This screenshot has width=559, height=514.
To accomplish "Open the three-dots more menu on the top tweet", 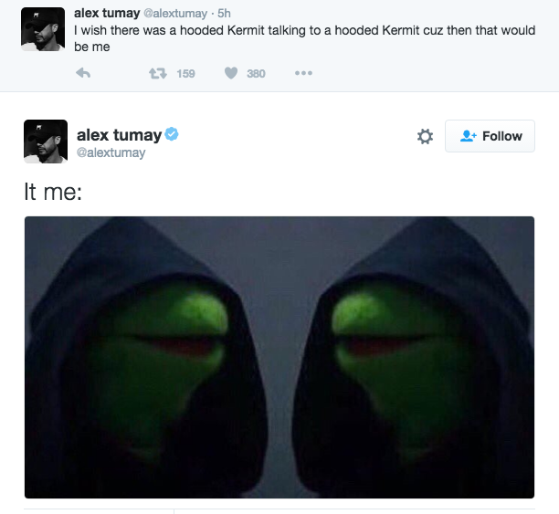I will coord(304,73).
